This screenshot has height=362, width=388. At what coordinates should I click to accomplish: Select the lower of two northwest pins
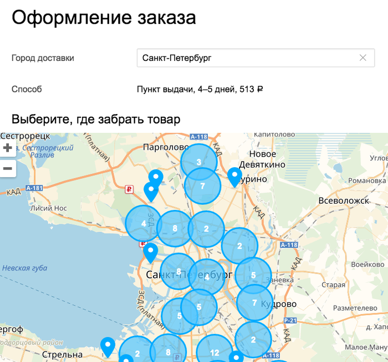click(150, 191)
